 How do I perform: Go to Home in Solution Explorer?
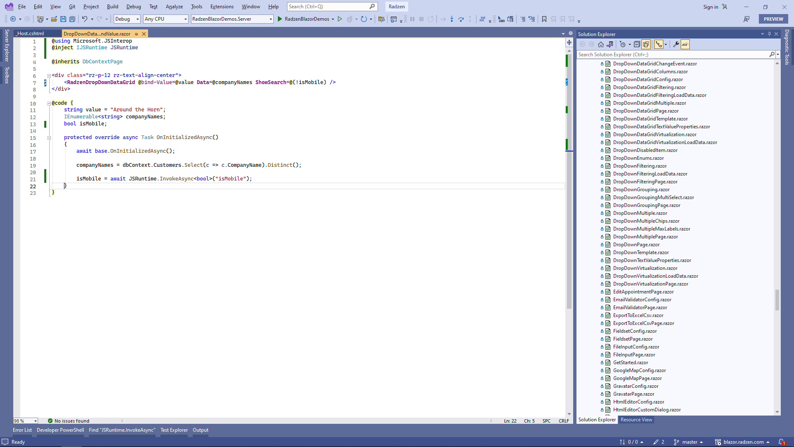(601, 44)
